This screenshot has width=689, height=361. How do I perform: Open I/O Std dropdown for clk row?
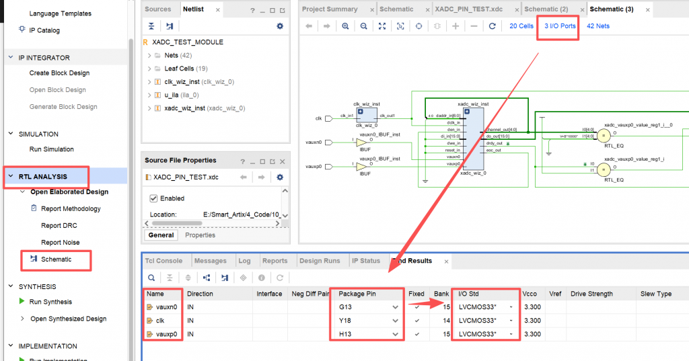(x=511, y=320)
